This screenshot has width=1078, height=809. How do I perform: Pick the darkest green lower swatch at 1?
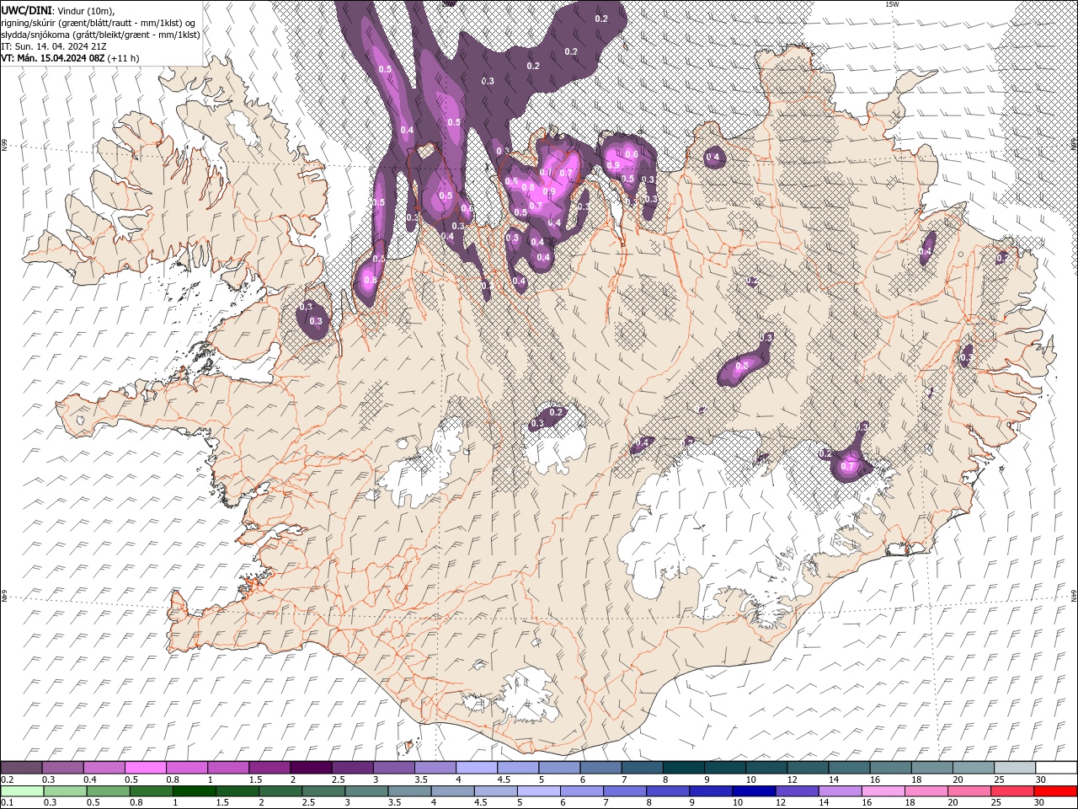point(194,791)
